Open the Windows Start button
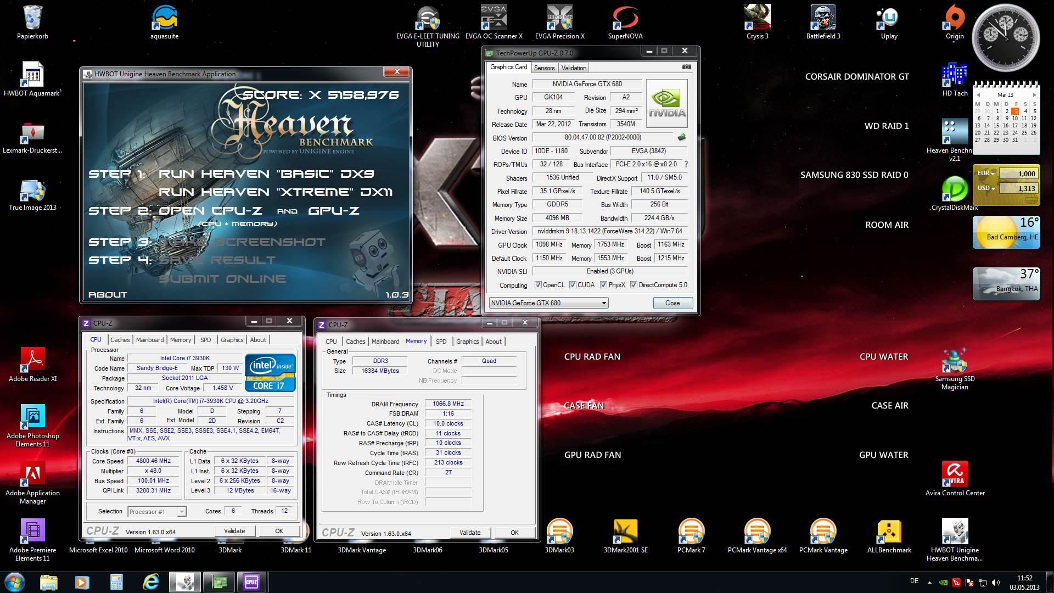This screenshot has height=593, width=1054. click(x=15, y=581)
